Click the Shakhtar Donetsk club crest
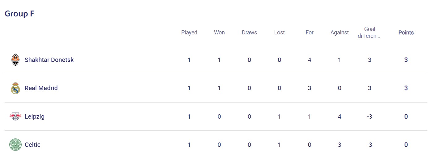Viewport: 428px width, 162px height. pyautogui.click(x=15, y=60)
